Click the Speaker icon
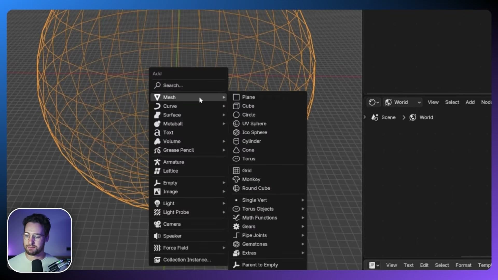Screen dimensions: 498x280 157,236
